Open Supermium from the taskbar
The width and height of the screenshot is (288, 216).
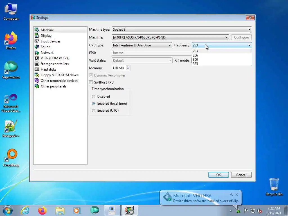click(95, 210)
